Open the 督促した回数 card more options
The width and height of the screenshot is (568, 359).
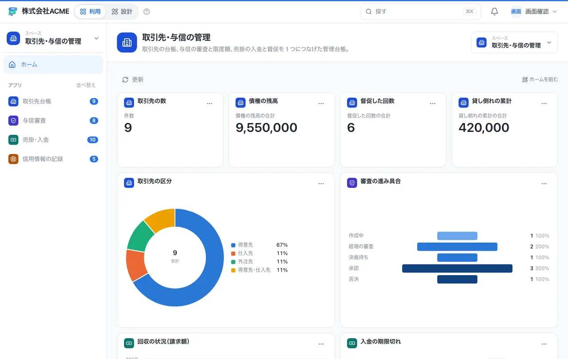pos(433,103)
